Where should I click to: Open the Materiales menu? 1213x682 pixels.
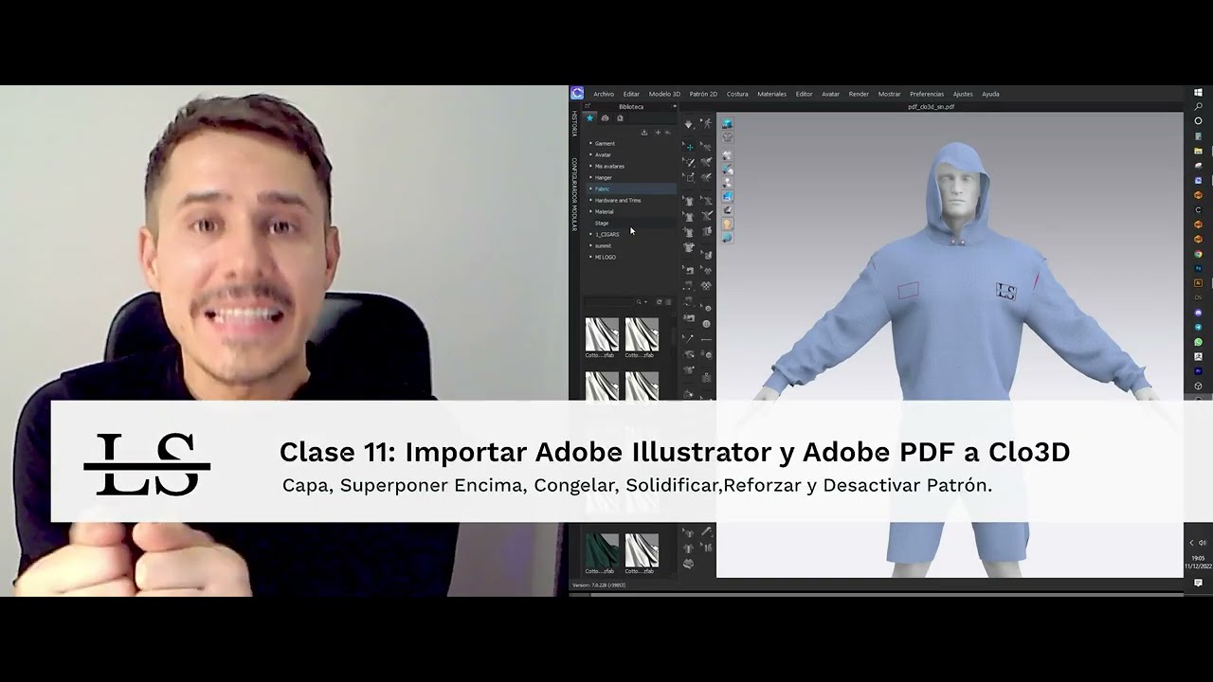click(772, 94)
